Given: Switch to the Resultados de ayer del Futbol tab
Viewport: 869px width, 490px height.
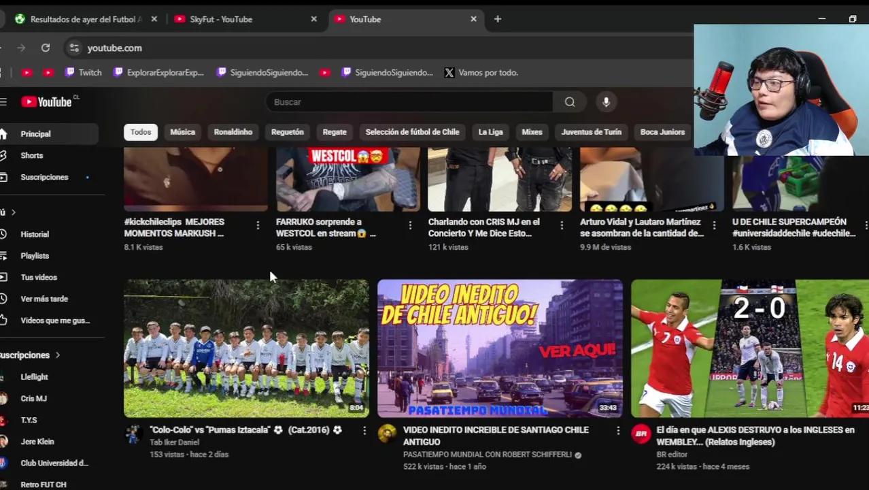Looking at the screenshot, I should click(x=85, y=19).
